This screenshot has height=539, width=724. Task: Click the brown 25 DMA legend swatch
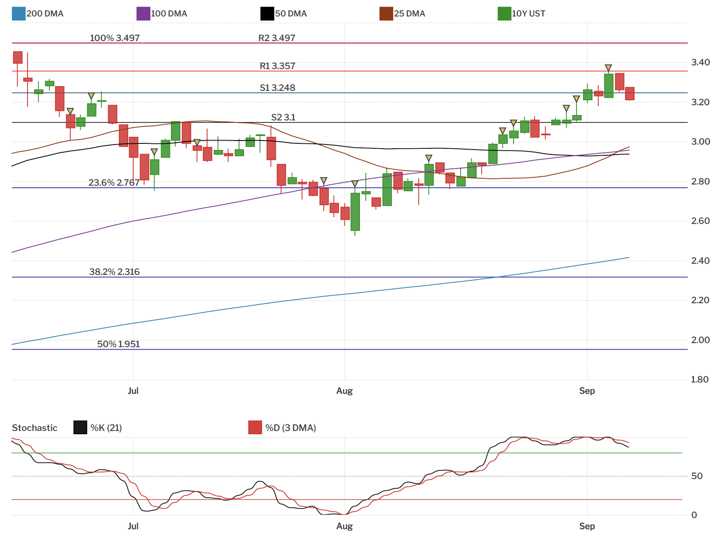pos(386,14)
